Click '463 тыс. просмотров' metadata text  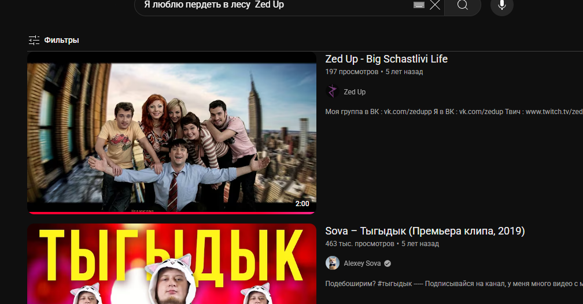pyautogui.click(x=360, y=244)
